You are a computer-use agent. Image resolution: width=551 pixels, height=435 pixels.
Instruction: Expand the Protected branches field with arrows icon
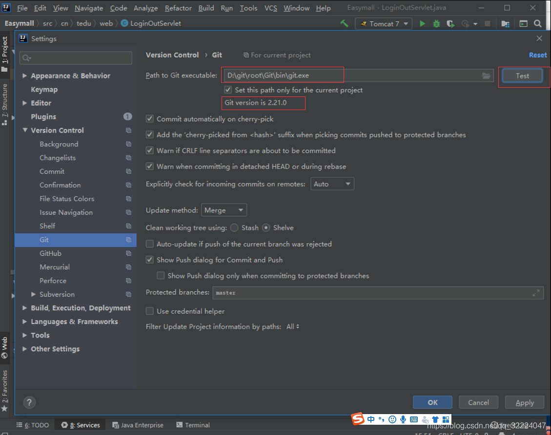click(x=536, y=293)
